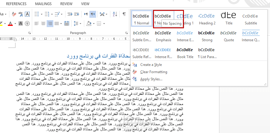270x133 pixels.
Task: Apply the Intense Emphasis style
Action: (185, 36)
